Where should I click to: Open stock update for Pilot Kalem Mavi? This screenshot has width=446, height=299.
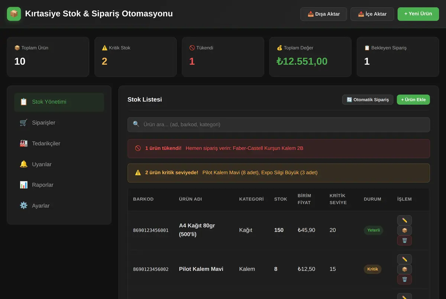click(404, 269)
